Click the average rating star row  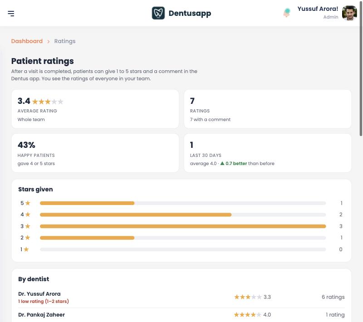click(x=48, y=102)
